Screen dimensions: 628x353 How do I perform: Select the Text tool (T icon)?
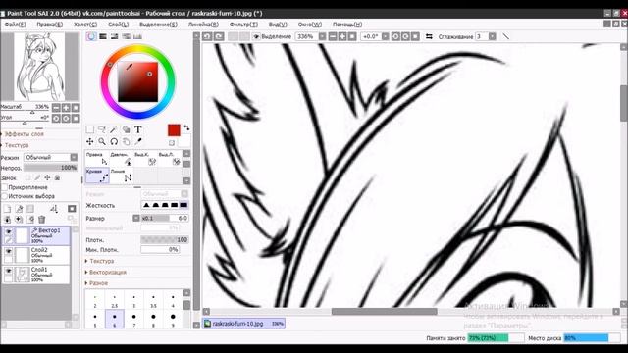[x=137, y=129]
